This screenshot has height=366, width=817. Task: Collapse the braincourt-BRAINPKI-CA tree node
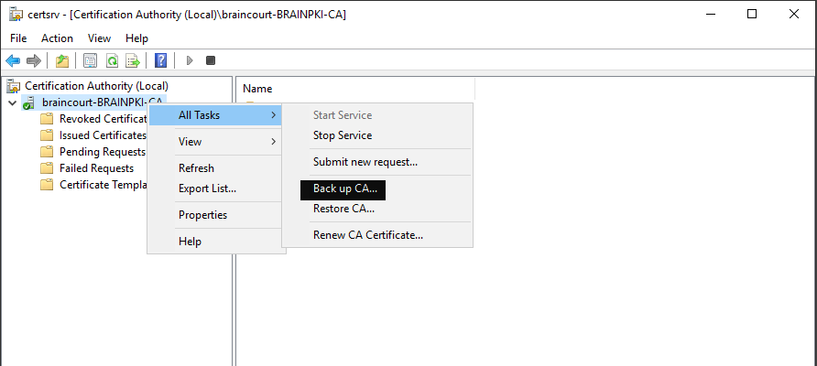coord(13,102)
